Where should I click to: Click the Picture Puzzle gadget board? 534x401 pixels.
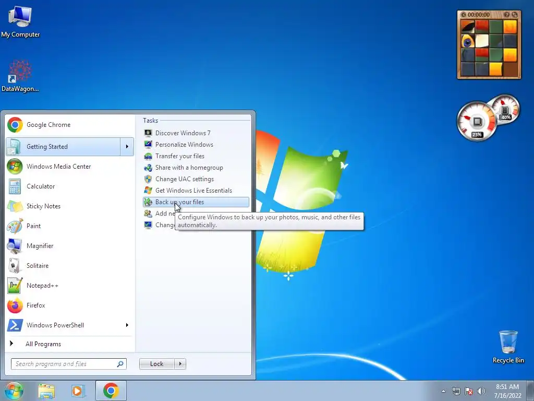[489, 48]
